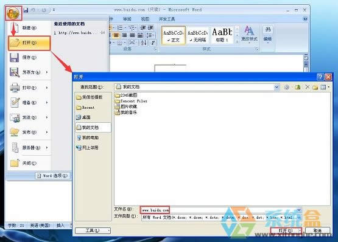This screenshot has width=338, height=242.
Task: Expand the 另存为 submenu arrow
Action: coord(47,72)
